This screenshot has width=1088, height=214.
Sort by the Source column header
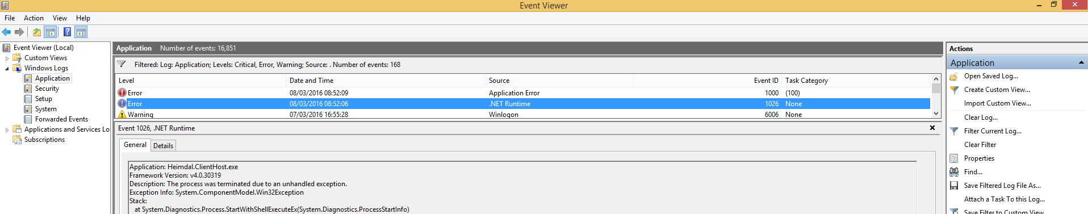tap(559, 81)
